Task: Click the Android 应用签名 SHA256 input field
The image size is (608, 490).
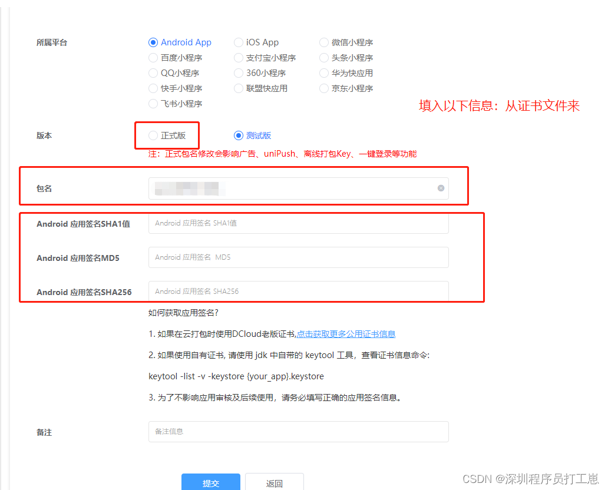Action: coord(299,291)
